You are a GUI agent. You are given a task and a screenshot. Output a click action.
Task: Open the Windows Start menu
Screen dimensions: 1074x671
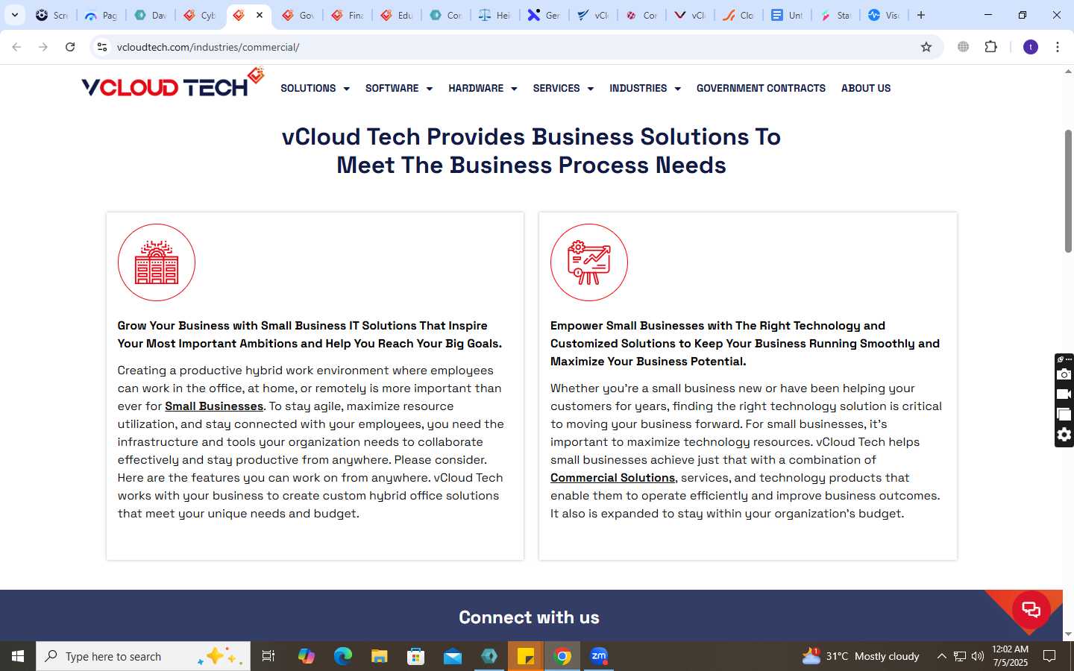[x=18, y=656]
